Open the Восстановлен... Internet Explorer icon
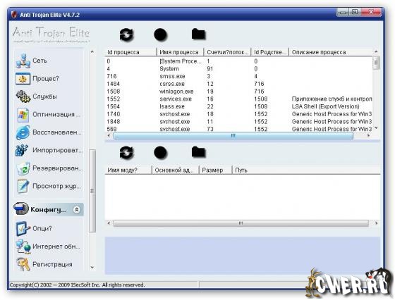This screenshot has height=300, width=395. tap(23, 132)
